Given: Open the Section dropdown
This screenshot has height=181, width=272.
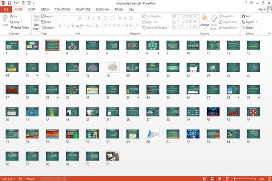Looking at the screenshot, I should tap(48, 28).
